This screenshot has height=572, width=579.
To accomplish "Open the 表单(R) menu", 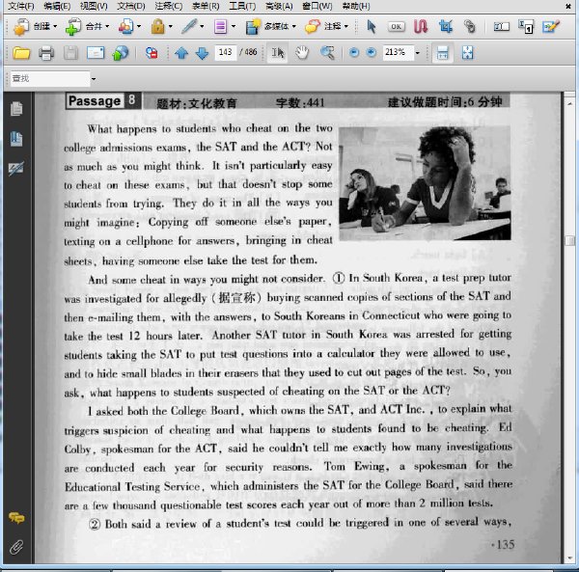I will pos(206,6).
